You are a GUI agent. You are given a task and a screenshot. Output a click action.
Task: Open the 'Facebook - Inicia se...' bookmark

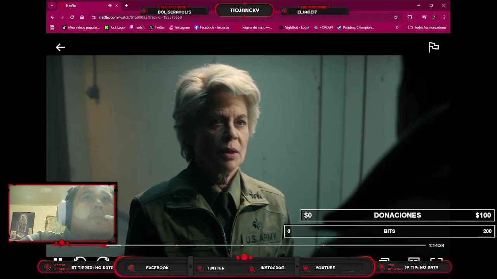(213, 28)
